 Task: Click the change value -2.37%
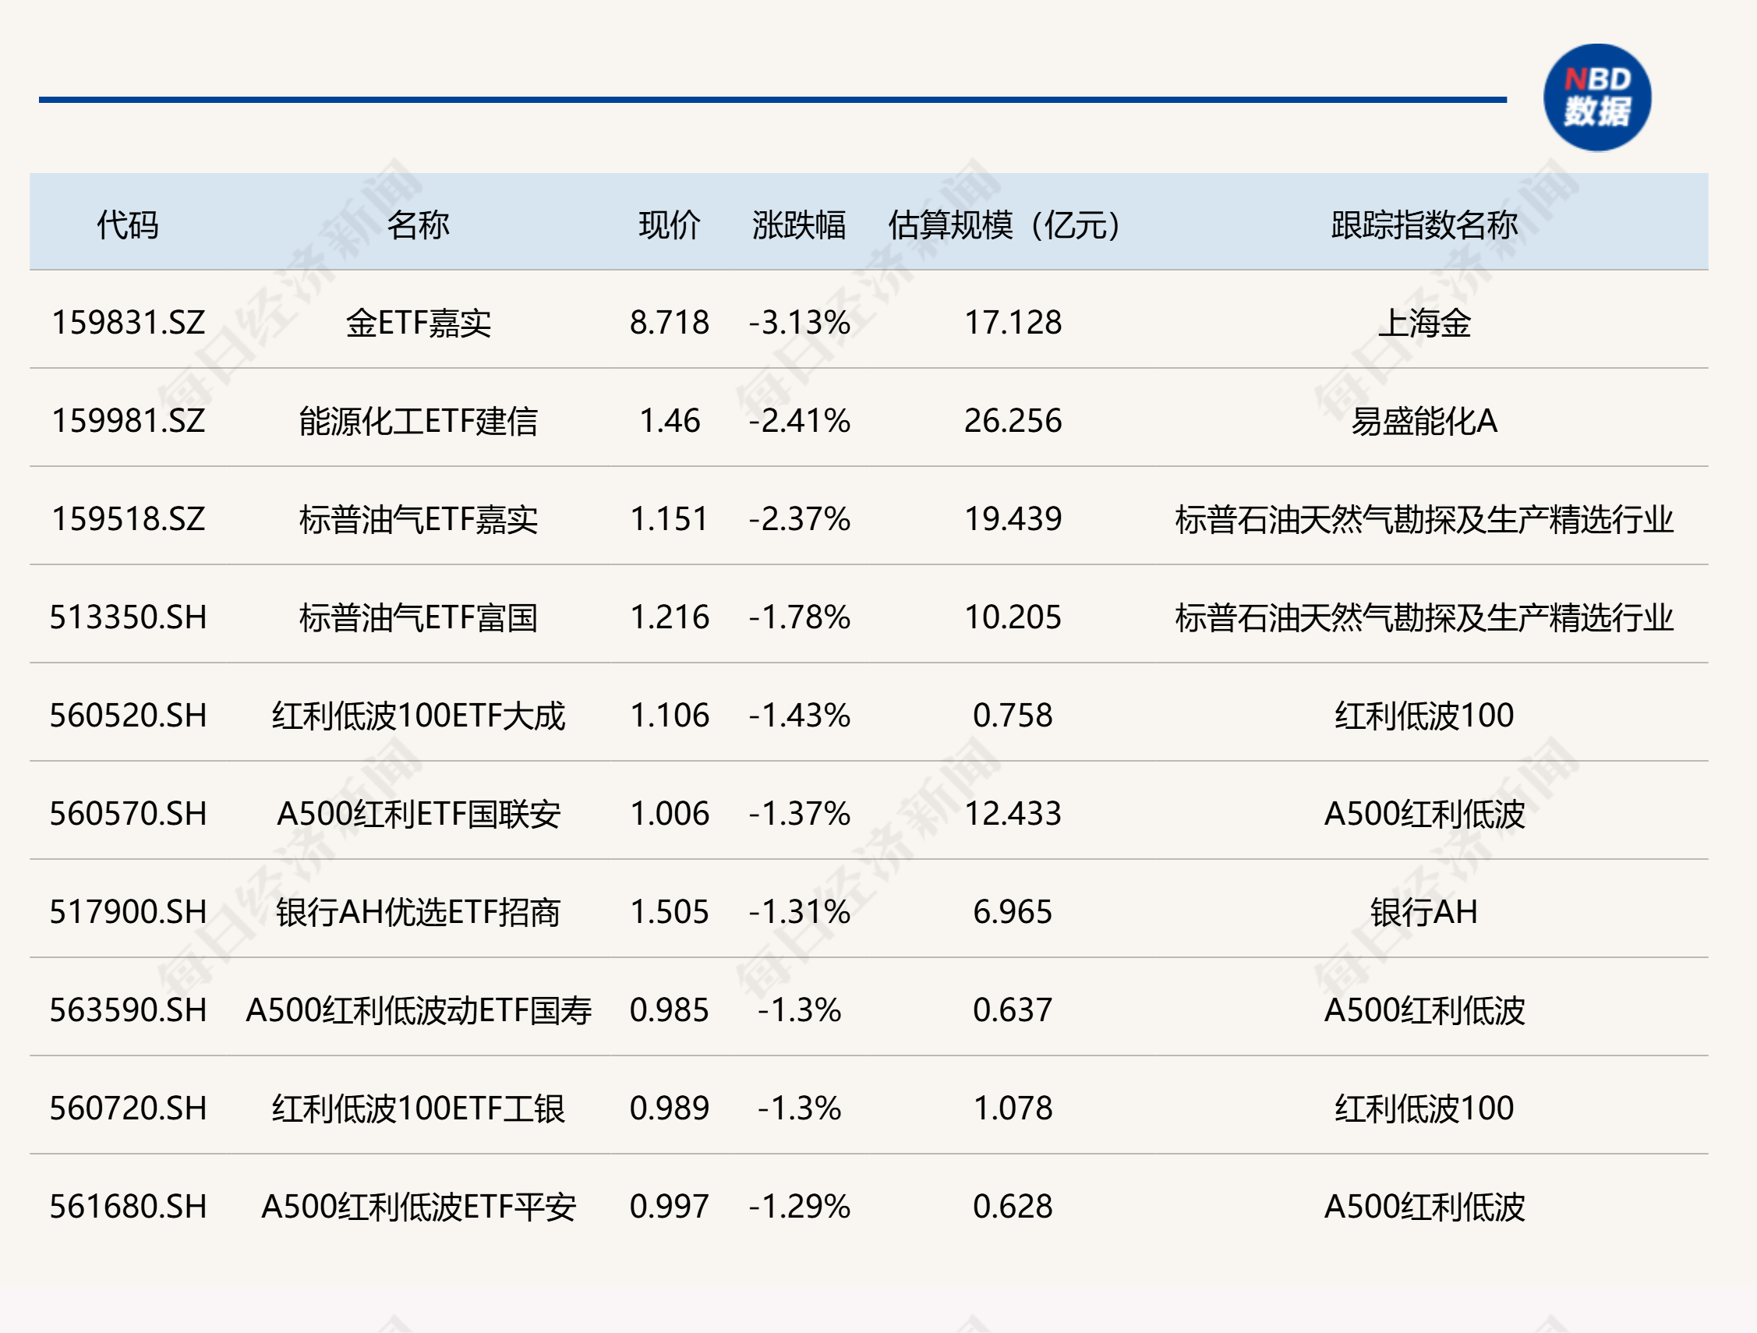tap(799, 518)
